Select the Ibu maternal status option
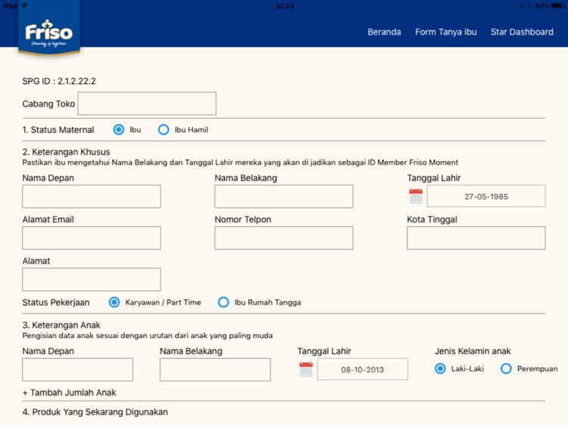This screenshot has width=568, height=425. 119,130
